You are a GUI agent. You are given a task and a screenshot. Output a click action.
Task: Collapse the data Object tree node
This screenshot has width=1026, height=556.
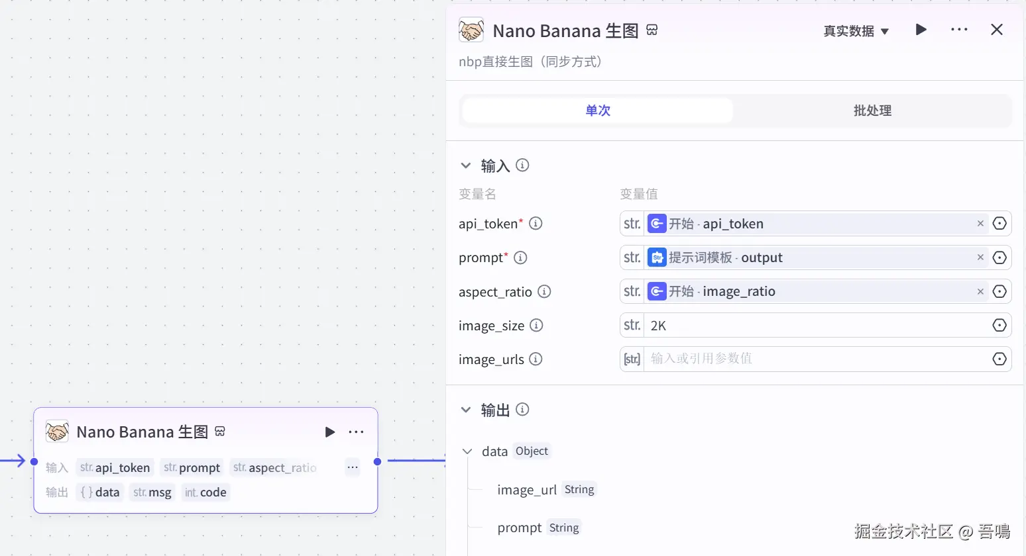click(x=467, y=451)
